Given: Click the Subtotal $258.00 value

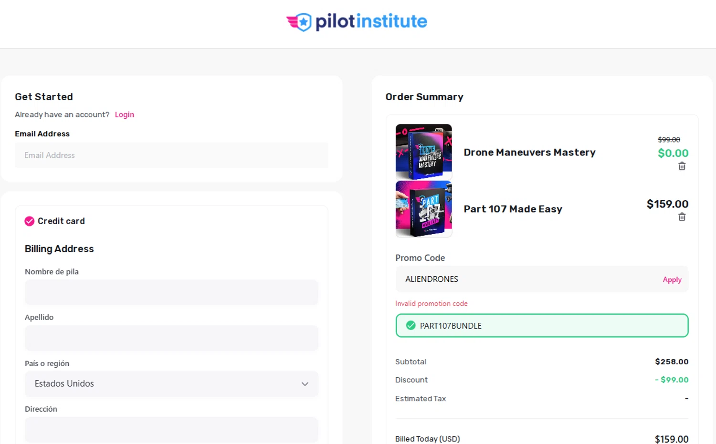Looking at the screenshot, I should click(672, 361).
